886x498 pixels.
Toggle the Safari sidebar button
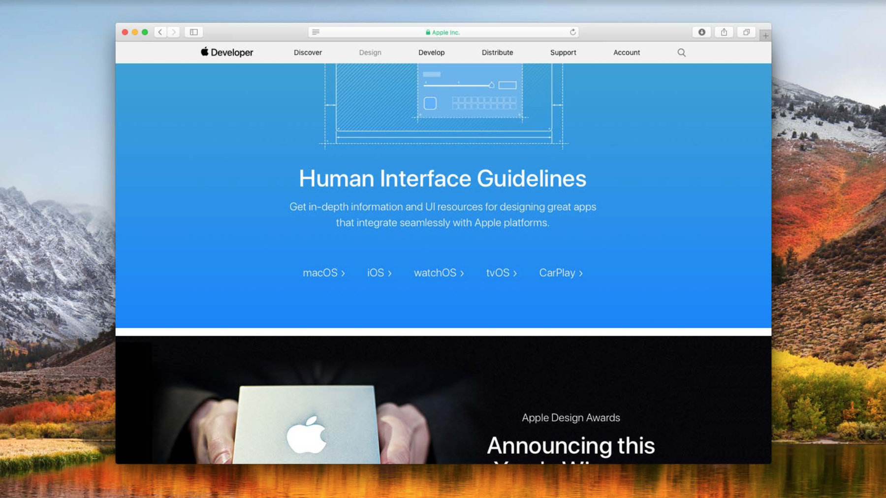pos(194,32)
